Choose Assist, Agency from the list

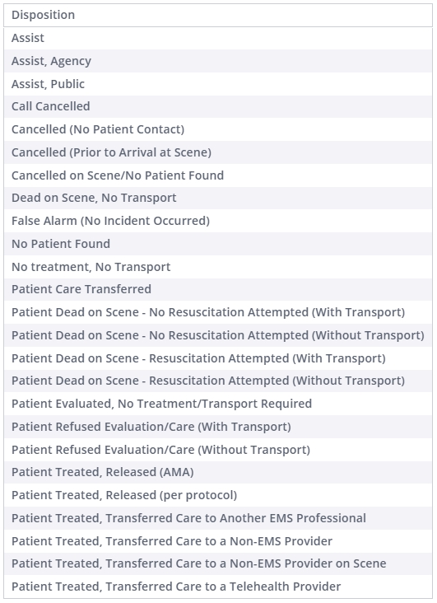[x=218, y=61]
